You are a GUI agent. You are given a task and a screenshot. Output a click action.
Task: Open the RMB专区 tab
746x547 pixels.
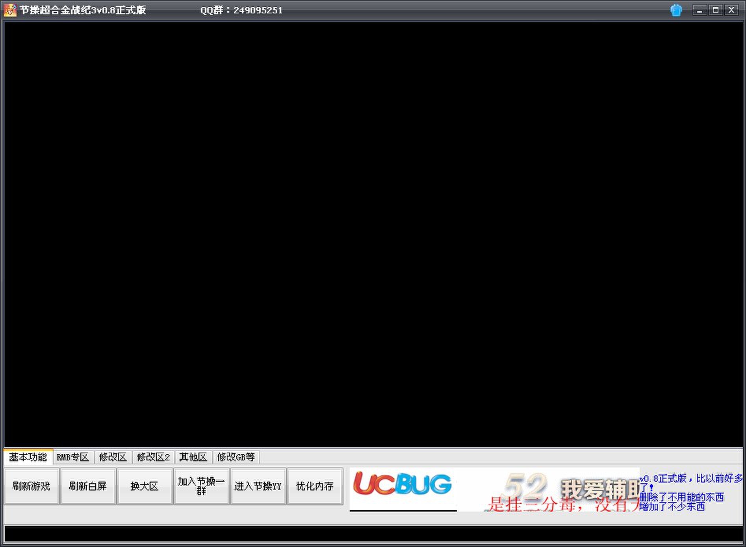[73, 457]
